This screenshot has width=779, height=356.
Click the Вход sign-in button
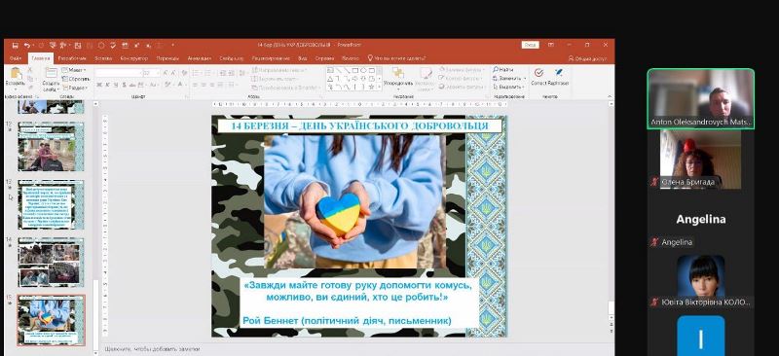(531, 45)
